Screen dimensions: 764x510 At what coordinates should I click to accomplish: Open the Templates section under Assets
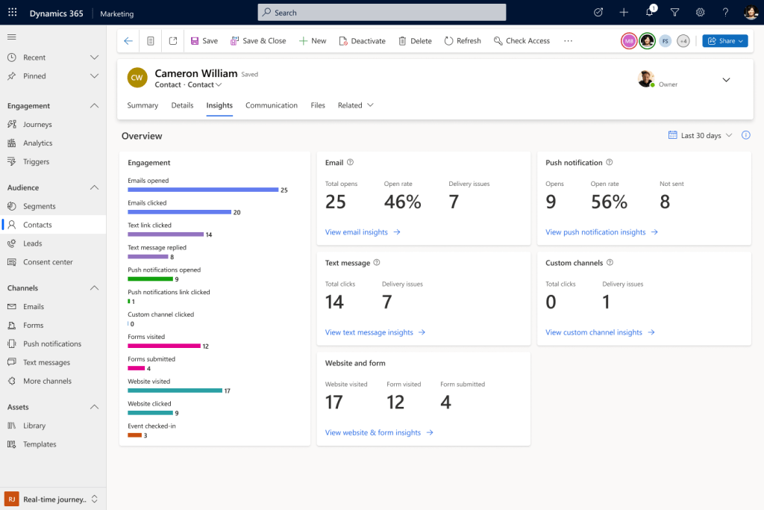[x=40, y=444]
